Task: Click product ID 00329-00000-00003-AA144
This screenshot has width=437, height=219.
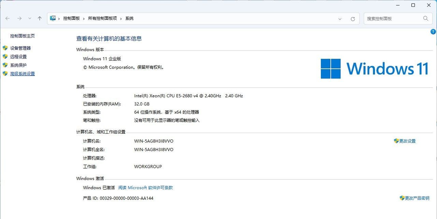Action: (126, 198)
